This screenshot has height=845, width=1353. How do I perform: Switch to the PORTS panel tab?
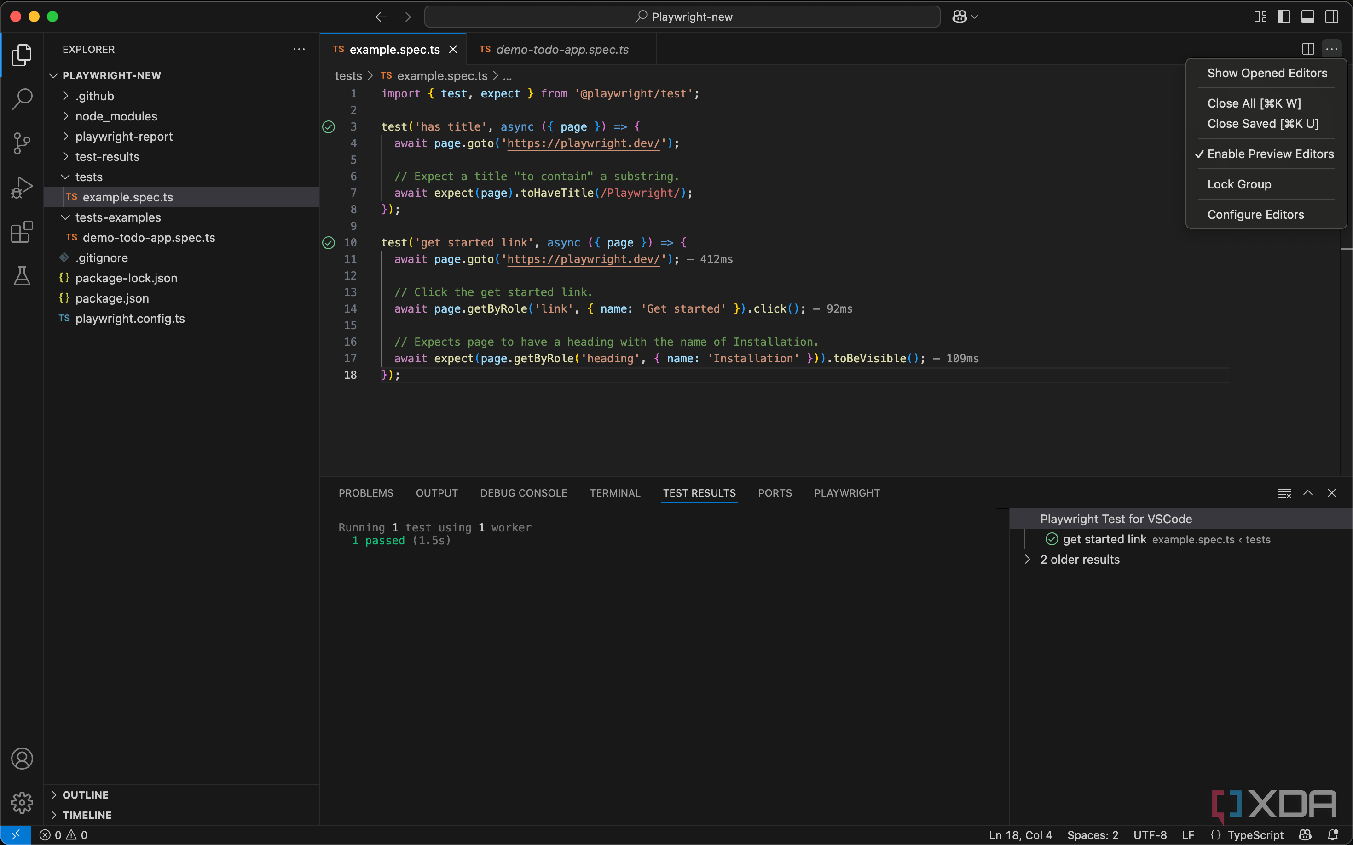point(775,493)
